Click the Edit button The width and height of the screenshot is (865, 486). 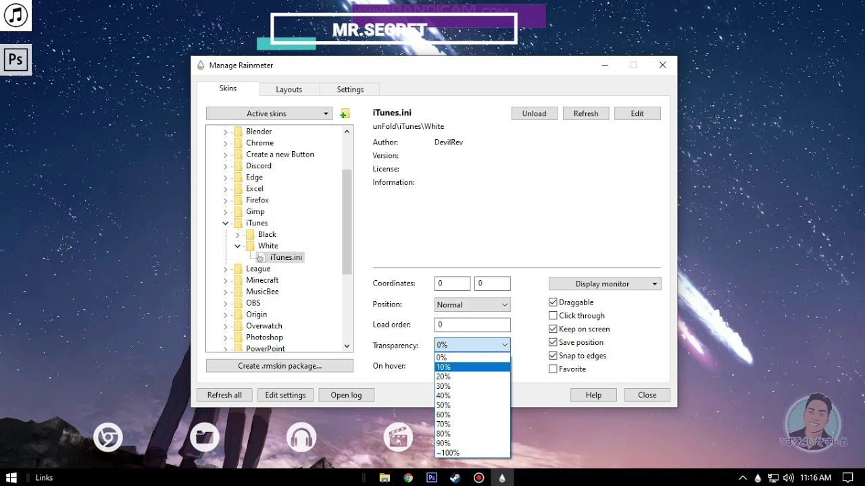point(637,113)
